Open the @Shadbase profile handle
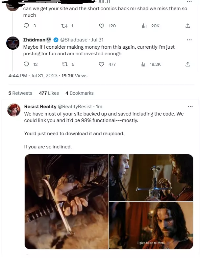Screen dimensions: 200x258 (74, 40)
